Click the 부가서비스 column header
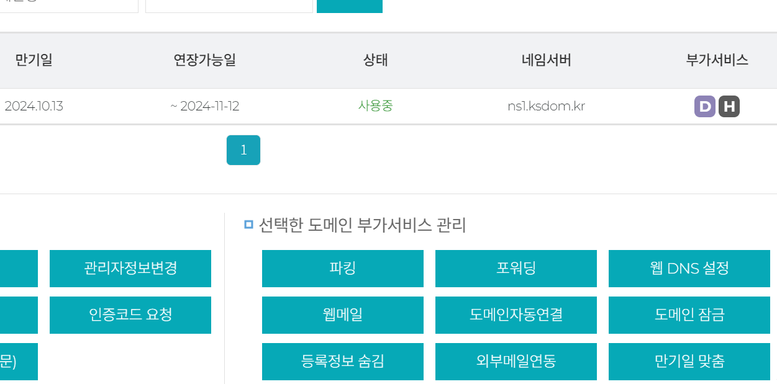Screen dimensions: 777x384 (x=717, y=60)
